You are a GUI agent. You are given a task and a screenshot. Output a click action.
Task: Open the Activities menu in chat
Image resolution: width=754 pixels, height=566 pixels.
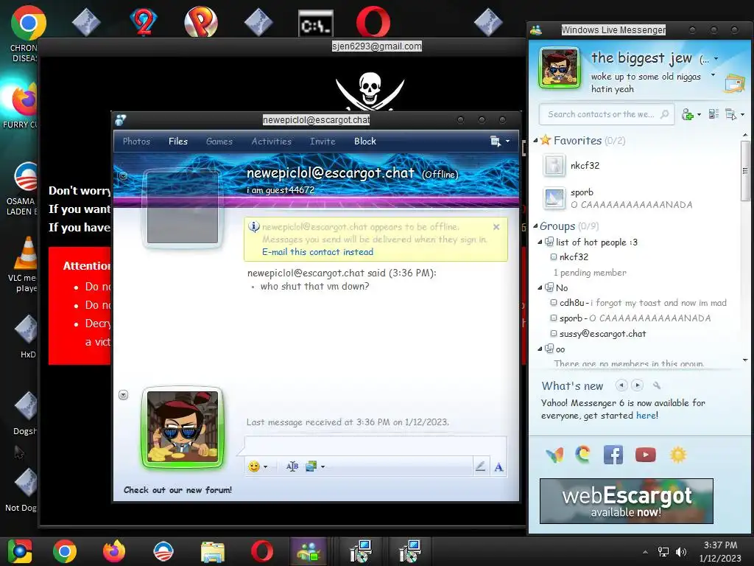(271, 141)
